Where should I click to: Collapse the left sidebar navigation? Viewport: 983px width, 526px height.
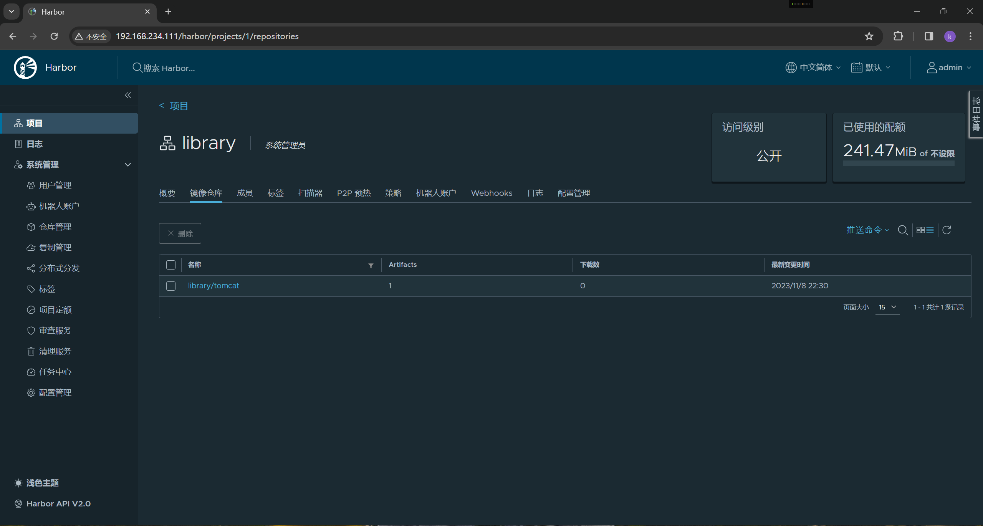coord(128,95)
